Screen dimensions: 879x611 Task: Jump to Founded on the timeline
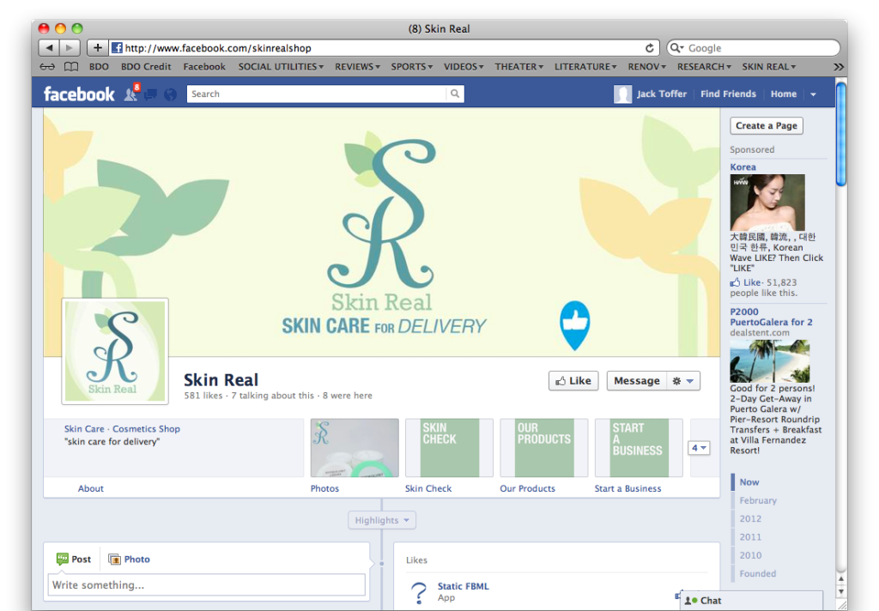pyautogui.click(x=757, y=573)
